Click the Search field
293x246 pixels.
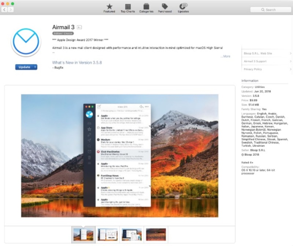271,10
